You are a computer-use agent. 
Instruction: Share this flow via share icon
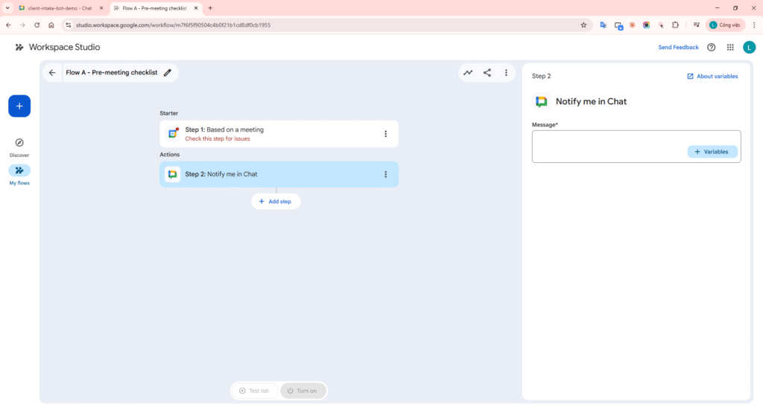(x=487, y=73)
